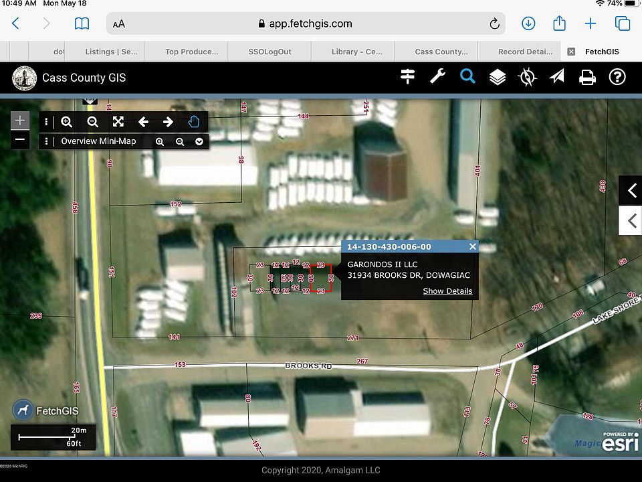Click address 31934 BROOKS DR, DOWAGIAC
The height and width of the screenshot is (482, 642).
tap(409, 275)
